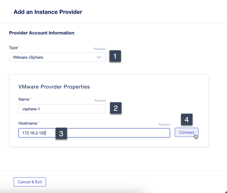Click the Required hint above Type dropdown
This screenshot has width=227, height=193.
[x=100, y=49]
